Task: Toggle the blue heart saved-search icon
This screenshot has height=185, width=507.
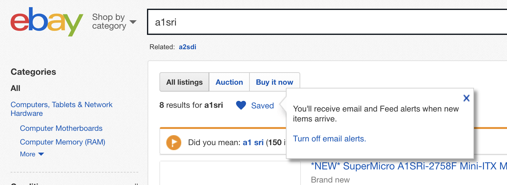Action: point(241,105)
